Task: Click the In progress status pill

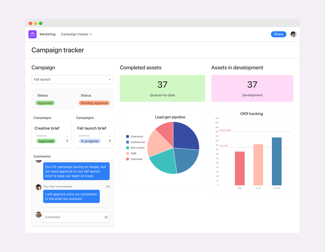Action: 90,141
